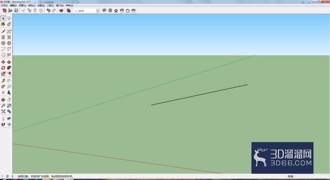Open the 文件(F) menu
This screenshot has height=180, width=330.
[x=4, y=6]
